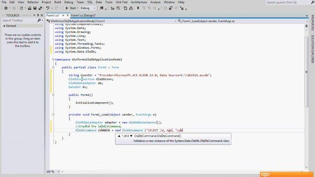Click the Redo toolbar icon

pyautogui.click(x=57, y=8)
